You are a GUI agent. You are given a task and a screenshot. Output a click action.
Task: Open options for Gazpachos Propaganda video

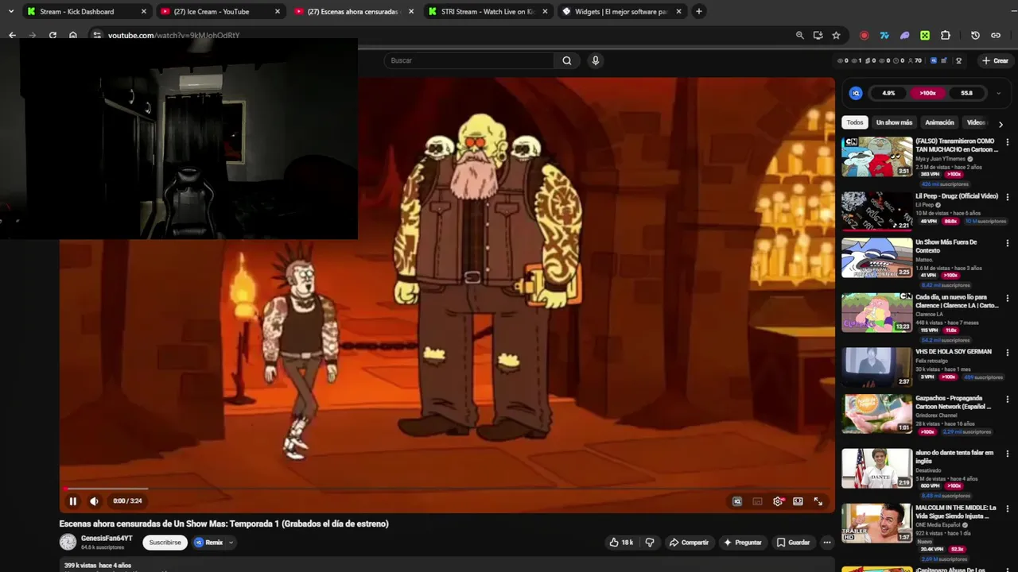(1008, 399)
